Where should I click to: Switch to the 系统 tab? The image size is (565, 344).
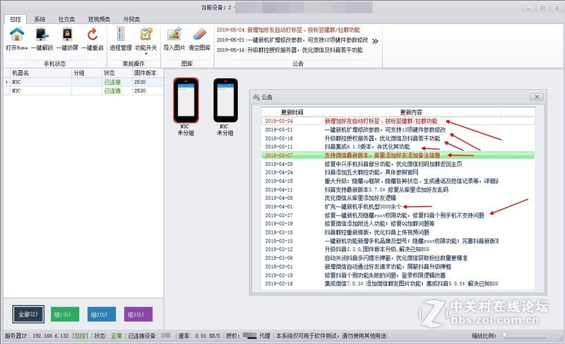[x=40, y=19]
